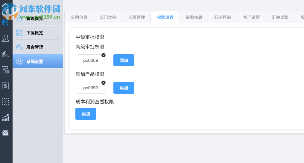Open the growth bar chart statistics icon
The width and height of the screenshot is (304, 163).
coord(5,117)
